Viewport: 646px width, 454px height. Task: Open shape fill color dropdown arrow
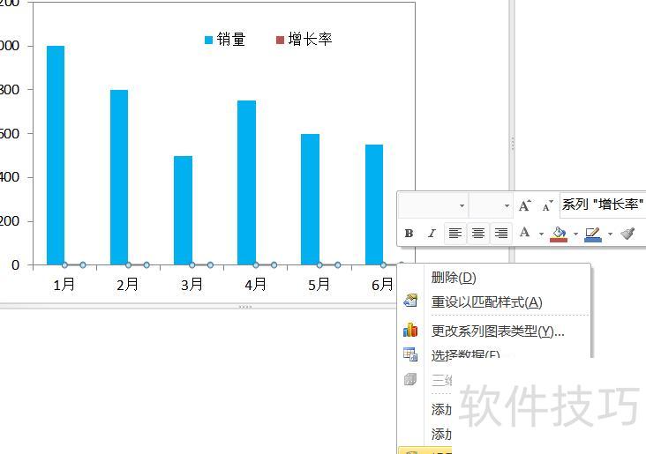click(575, 234)
